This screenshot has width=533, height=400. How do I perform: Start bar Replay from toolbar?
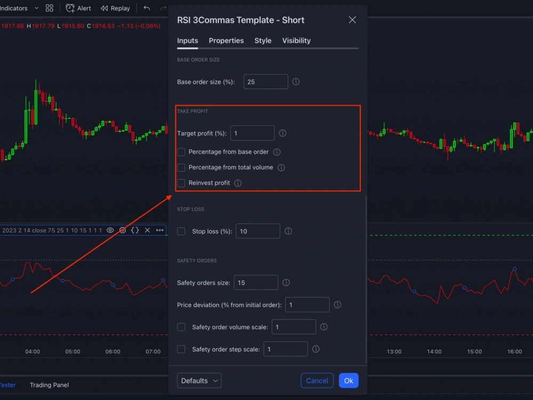pyautogui.click(x=115, y=8)
